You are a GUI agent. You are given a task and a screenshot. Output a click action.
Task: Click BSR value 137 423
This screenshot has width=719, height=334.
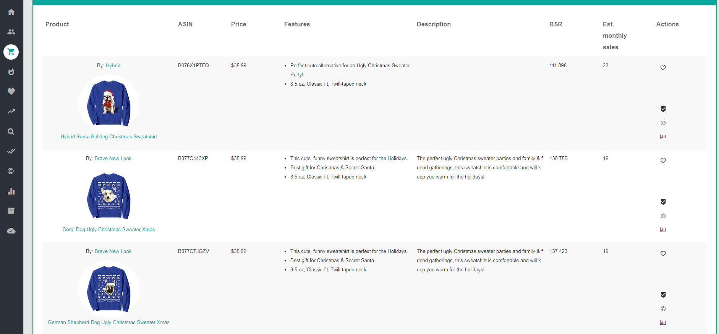[559, 251]
